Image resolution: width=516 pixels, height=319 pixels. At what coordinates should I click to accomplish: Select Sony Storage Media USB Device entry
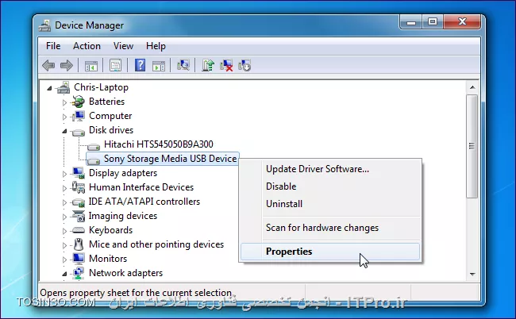[170, 159]
